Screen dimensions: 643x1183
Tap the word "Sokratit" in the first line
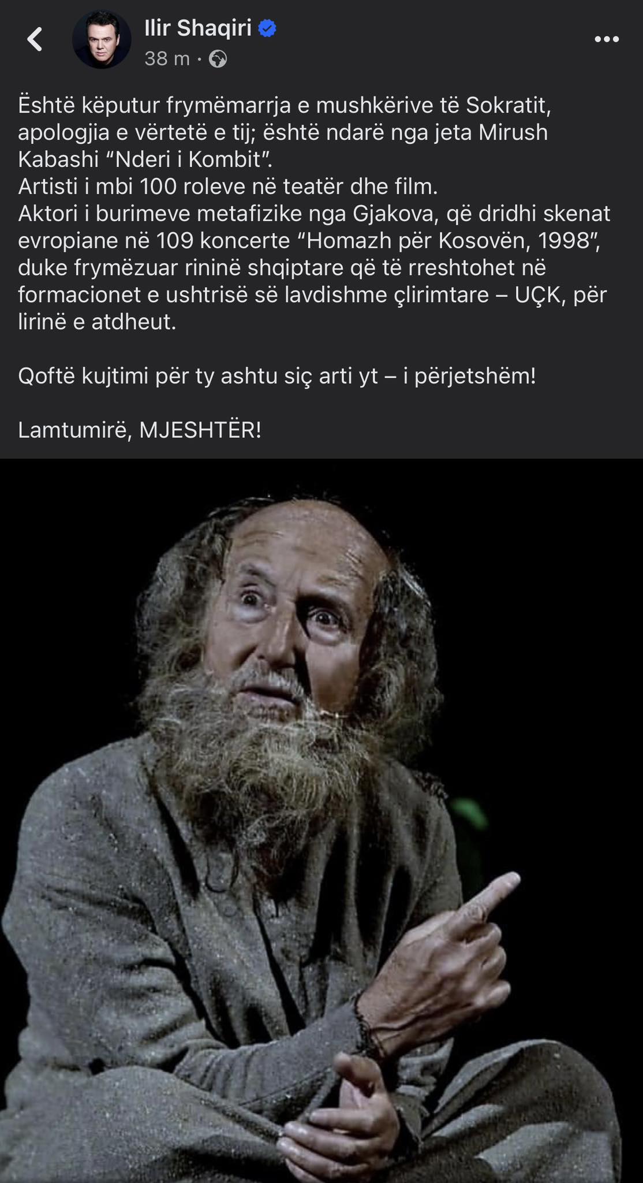click(508, 105)
